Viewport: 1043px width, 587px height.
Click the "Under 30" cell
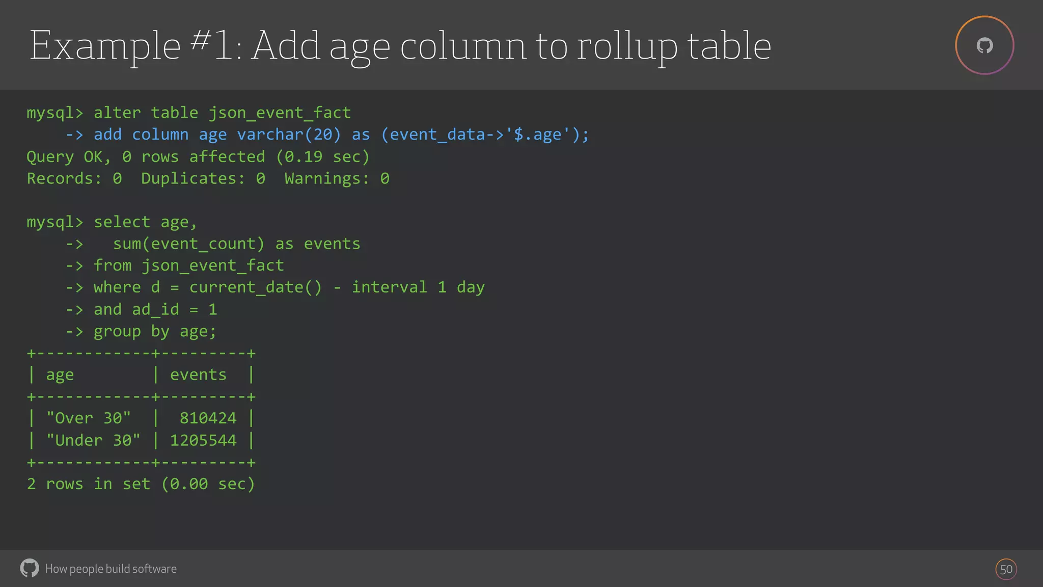[x=93, y=440]
